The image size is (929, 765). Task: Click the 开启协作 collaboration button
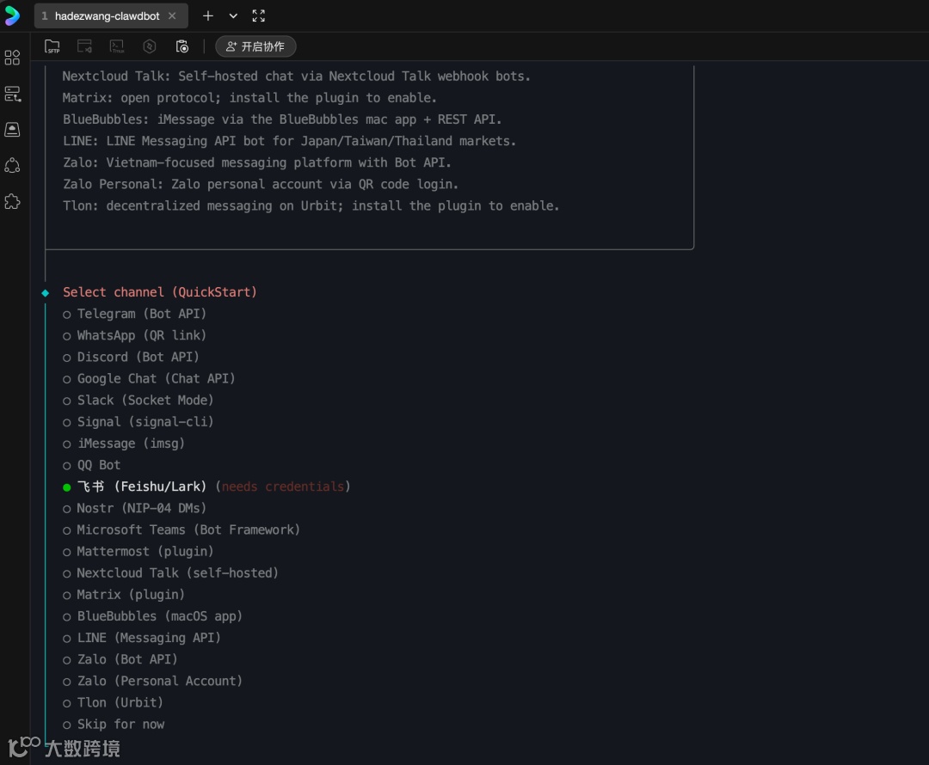pos(256,46)
